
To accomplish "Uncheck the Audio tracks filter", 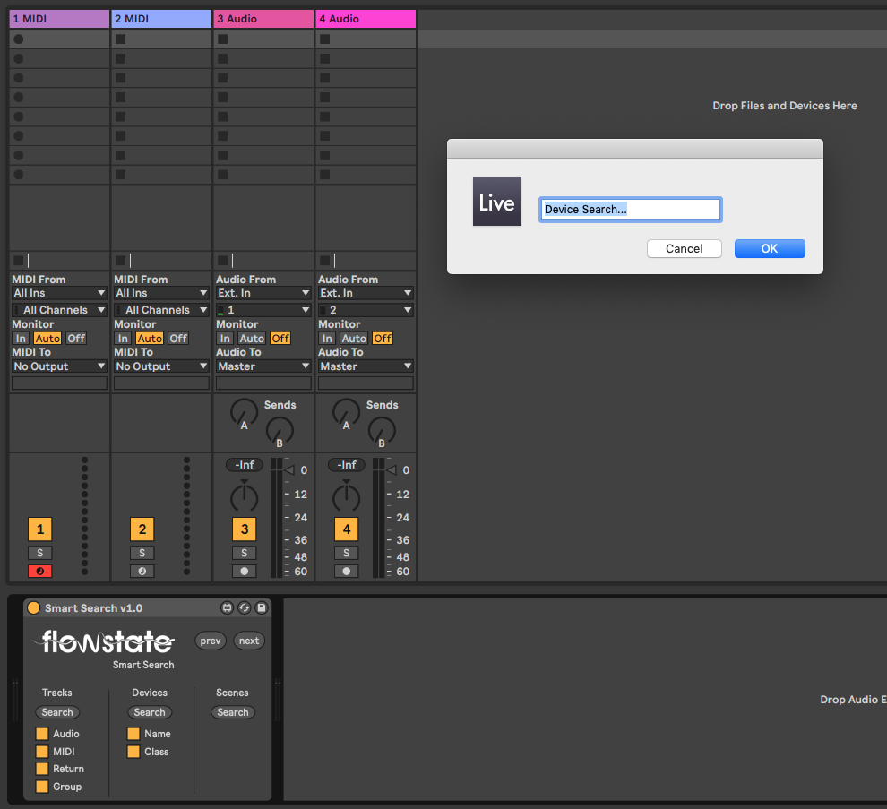I will [x=42, y=734].
